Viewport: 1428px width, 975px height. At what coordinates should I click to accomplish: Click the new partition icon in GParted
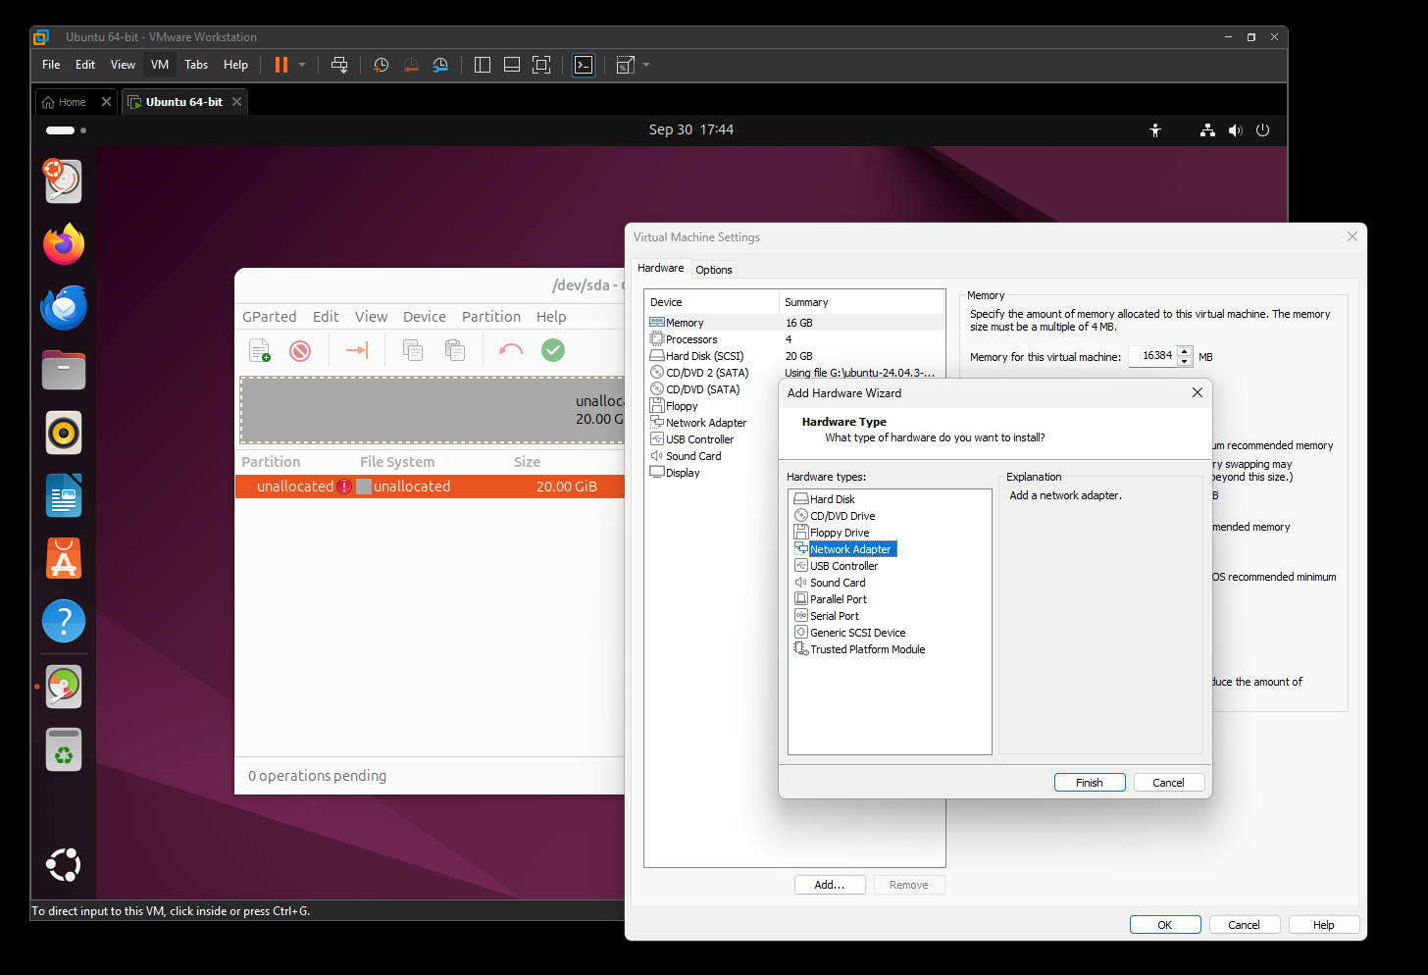[x=260, y=350]
